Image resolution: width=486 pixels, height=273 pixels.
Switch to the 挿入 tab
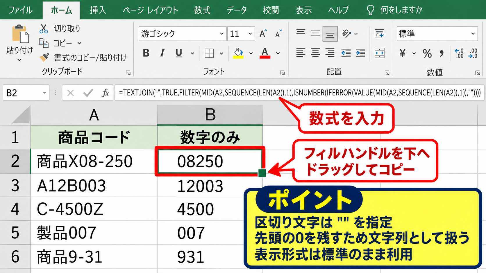[98, 10]
